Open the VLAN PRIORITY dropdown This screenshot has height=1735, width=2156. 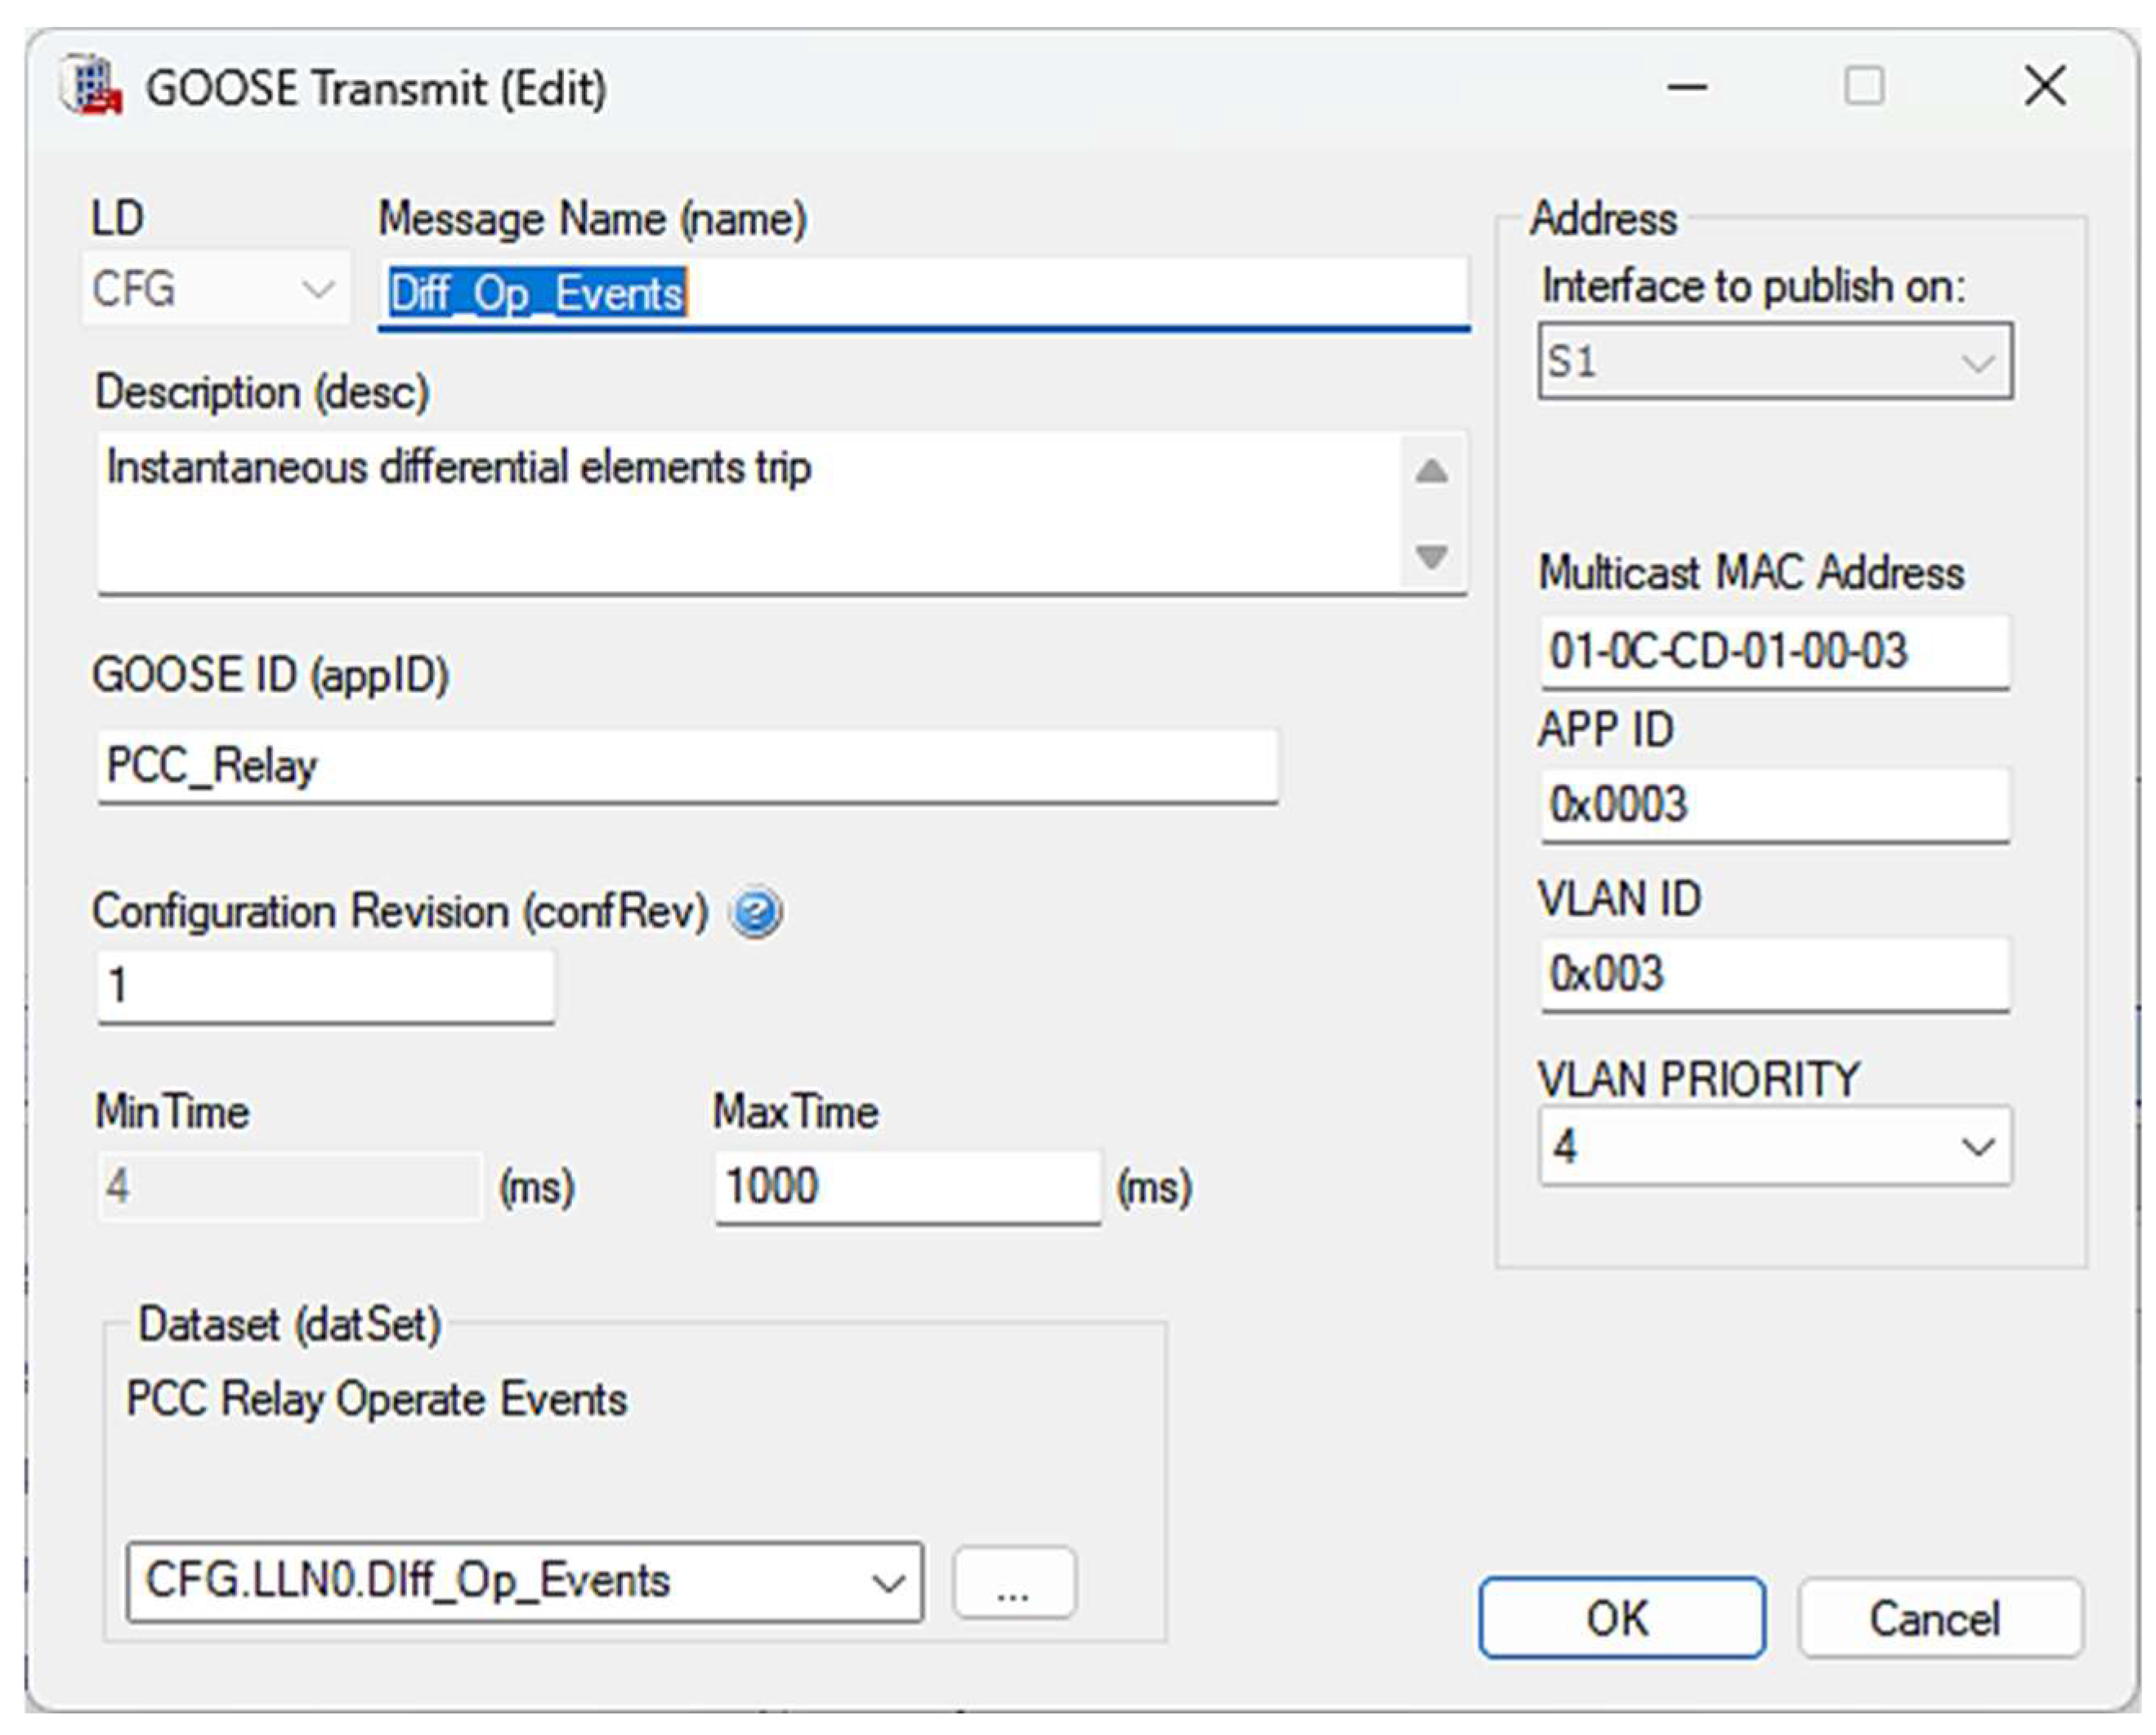click(x=1774, y=1146)
